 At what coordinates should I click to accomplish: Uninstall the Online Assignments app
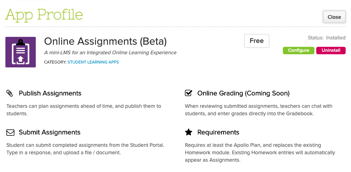pos(331,50)
